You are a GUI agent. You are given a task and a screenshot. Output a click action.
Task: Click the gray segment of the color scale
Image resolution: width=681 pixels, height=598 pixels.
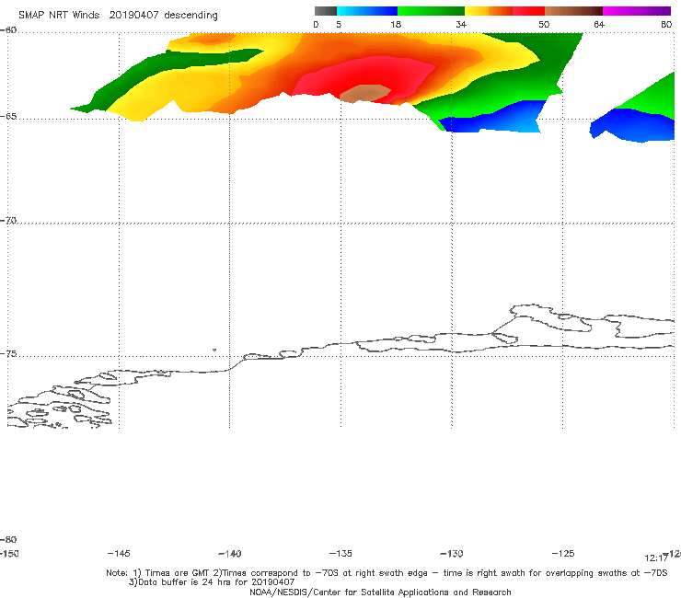pyautogui.click(x=325, y=11)
